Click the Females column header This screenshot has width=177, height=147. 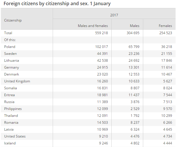[165, 26]
